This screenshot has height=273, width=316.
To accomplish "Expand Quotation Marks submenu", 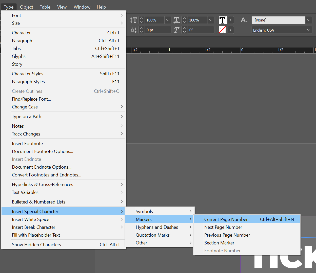I will [160, 235].
